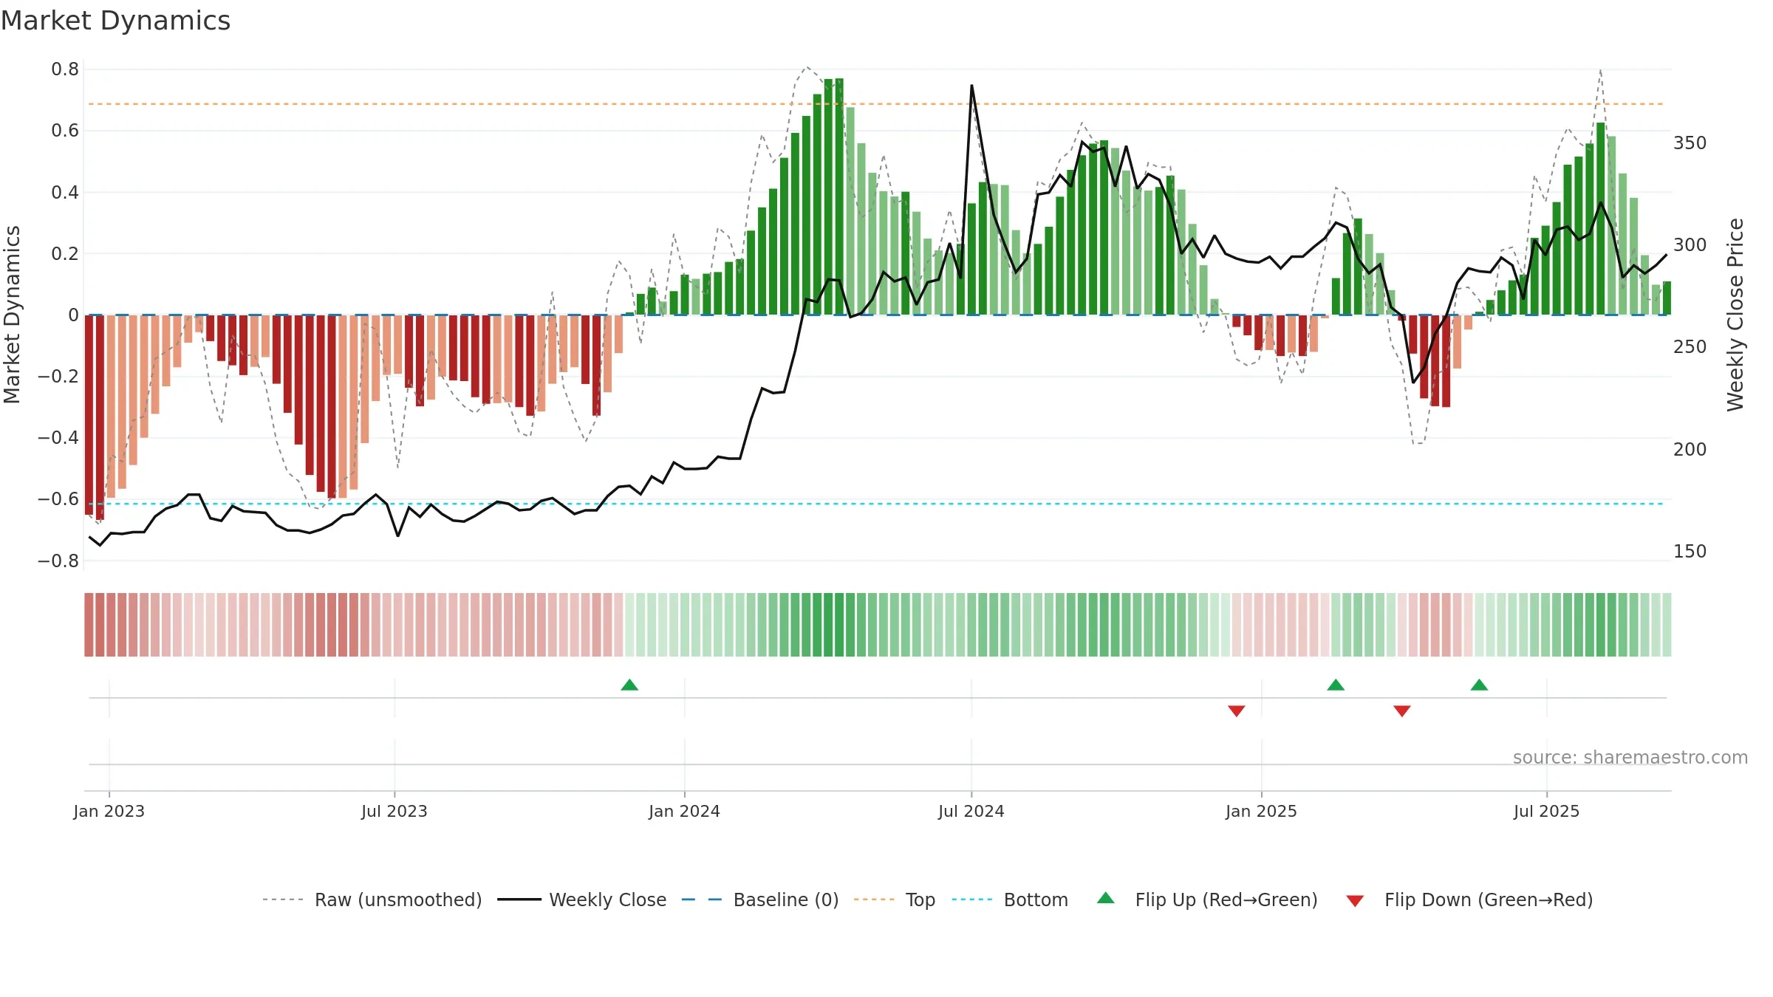The image size is (1773, 997).
Task: Click the 250 right axis price label
Action: tap(1690, 347)
